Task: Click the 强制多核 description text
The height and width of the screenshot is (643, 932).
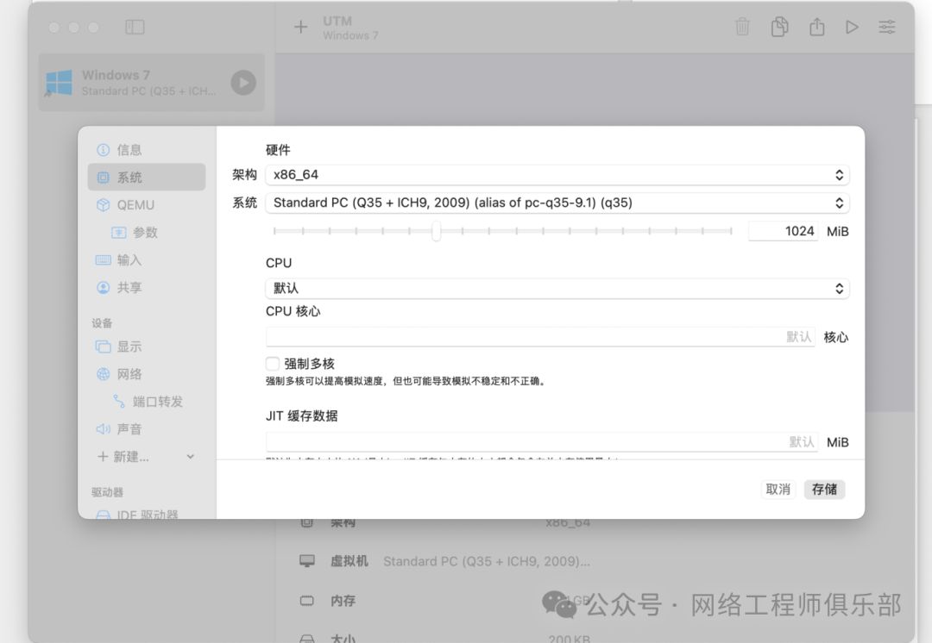Action: [406, 381]
